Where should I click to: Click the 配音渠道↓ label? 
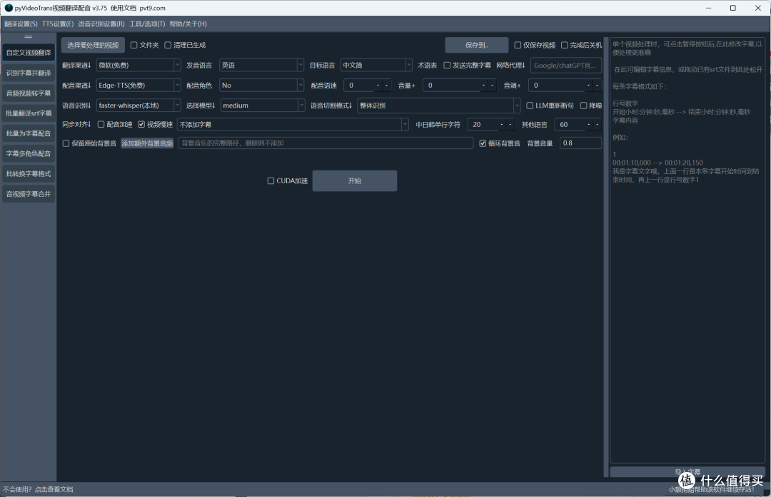tap(76, 85)
